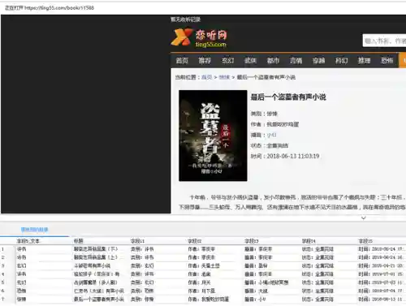This screenshot has height=306, width=406.
Task: Click the row 1 status cell 状态: 全集完结
Action: pyautogui.click(x=317, y=249)
